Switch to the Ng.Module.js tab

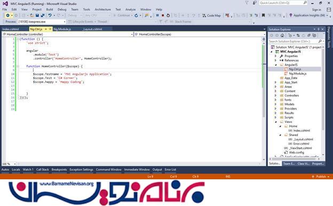click(62, 29)
